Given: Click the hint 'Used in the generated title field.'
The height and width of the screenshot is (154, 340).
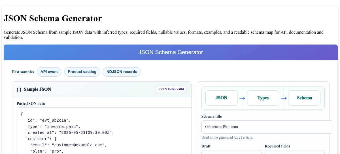Looking at the screenshot, I should [227, 138].
